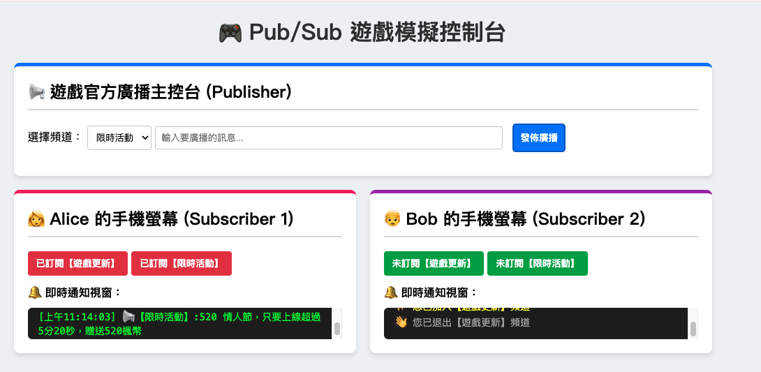Click Alice's avatar emoji icon

(36, 219)
